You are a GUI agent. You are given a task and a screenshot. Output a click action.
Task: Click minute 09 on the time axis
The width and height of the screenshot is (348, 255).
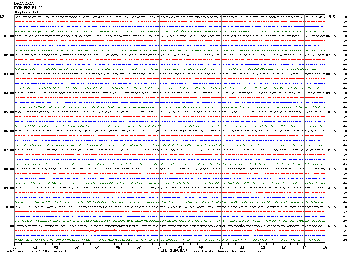pyautogui.click(x=201, y=247)
